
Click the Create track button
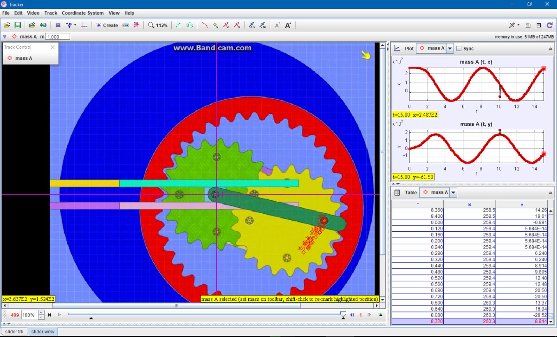coord(107,25)
